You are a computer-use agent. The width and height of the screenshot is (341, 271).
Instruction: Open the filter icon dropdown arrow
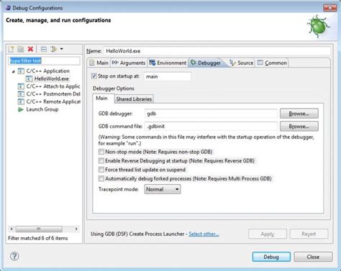coord(62,49)
